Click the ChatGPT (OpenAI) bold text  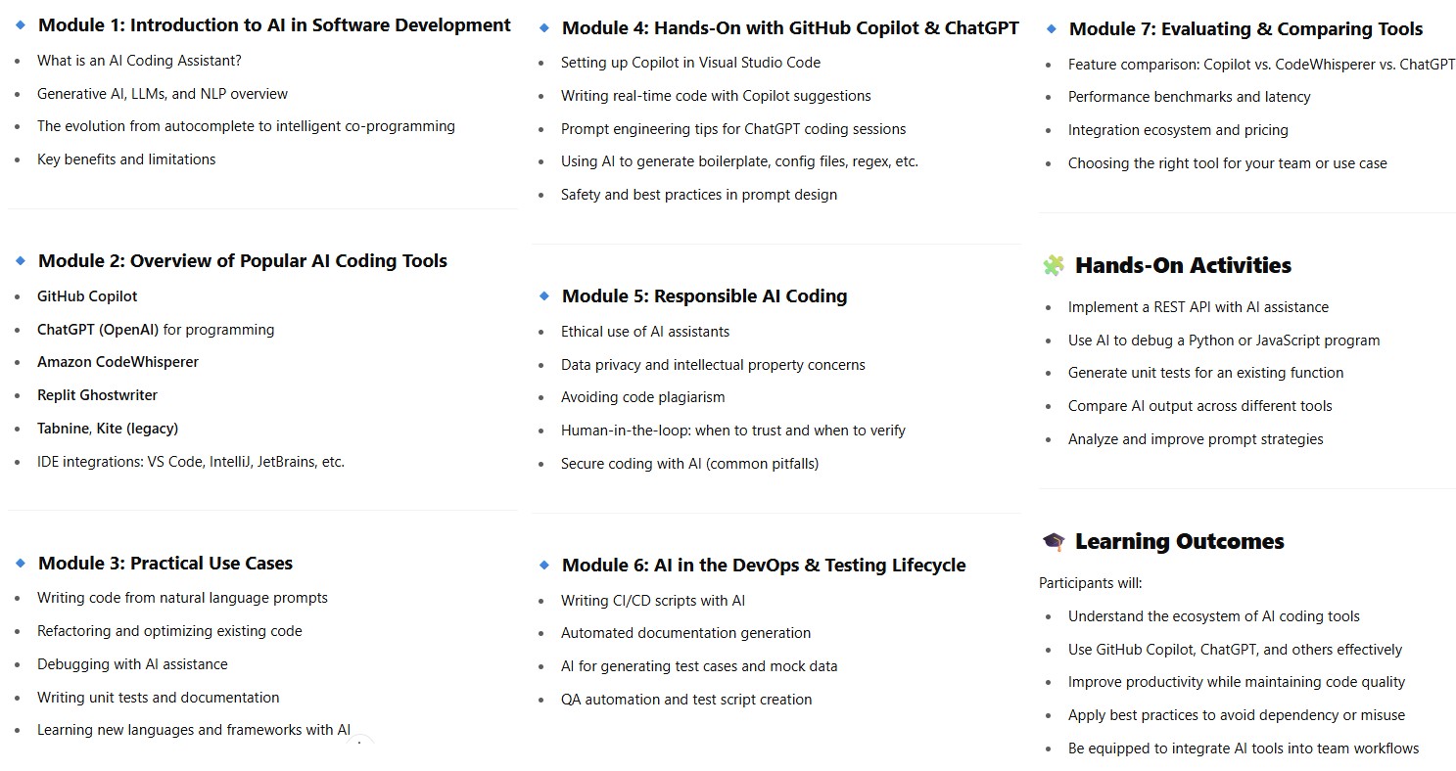[98, 330]
